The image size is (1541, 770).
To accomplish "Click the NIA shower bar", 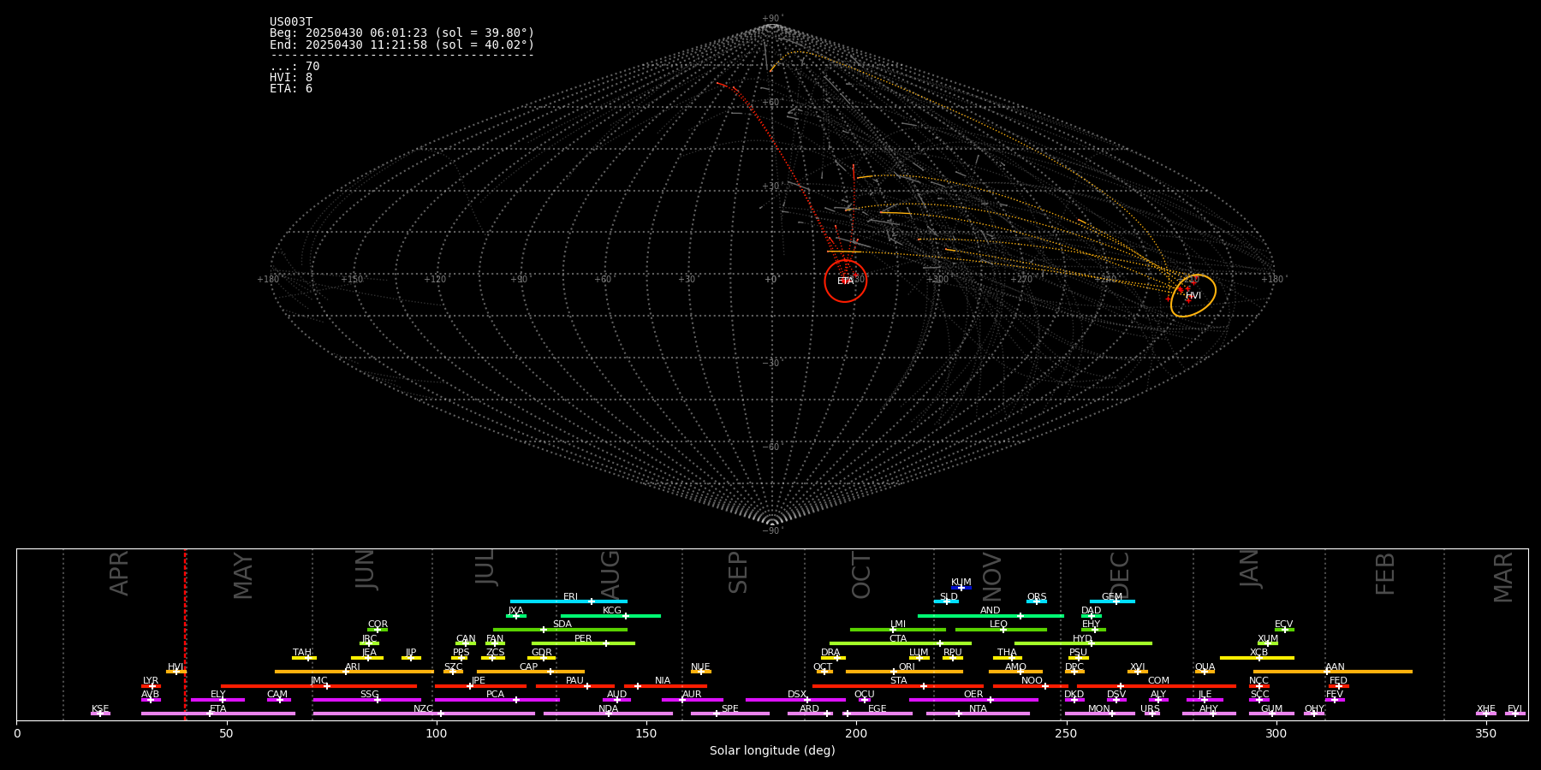I will [x=665, y=686].
